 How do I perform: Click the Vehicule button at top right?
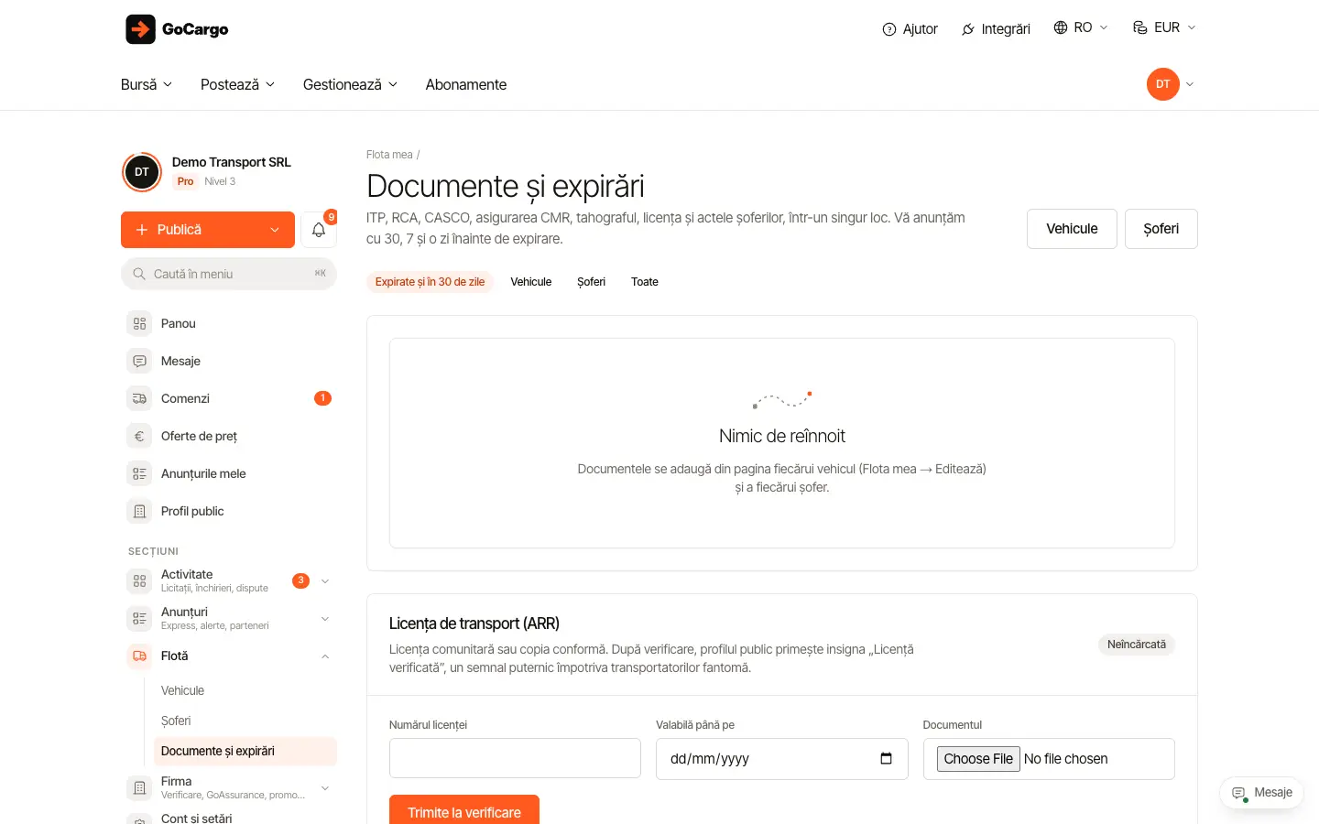[1072, 229]
